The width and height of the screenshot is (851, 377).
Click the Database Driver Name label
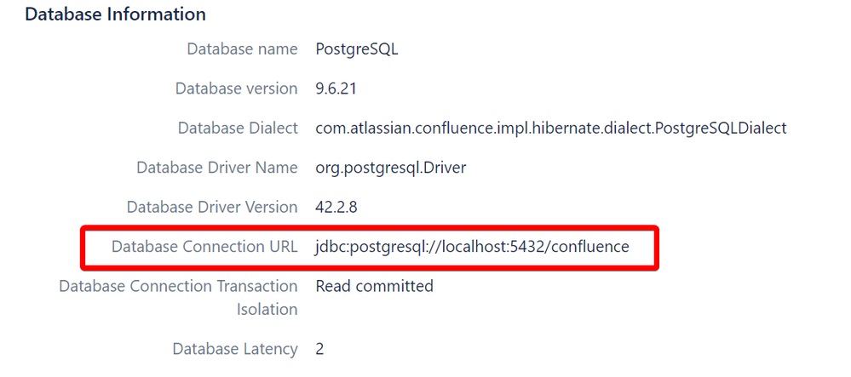[x=217, y=168]
